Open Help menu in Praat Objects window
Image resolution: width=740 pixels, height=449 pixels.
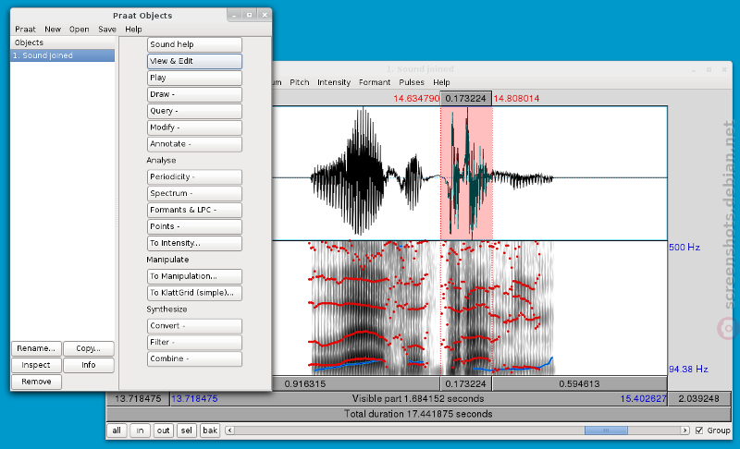pyautogui.click(x=133, y=30)
